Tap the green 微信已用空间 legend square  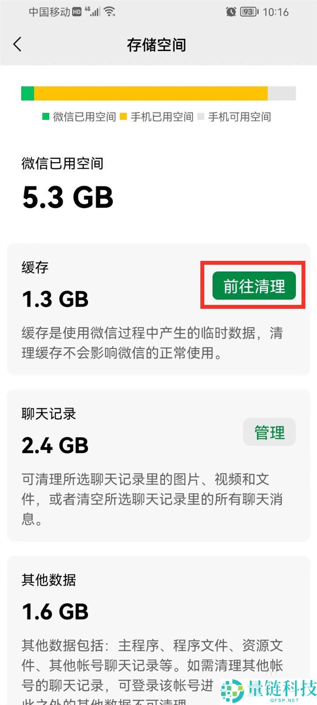click(x=46, y=117)
